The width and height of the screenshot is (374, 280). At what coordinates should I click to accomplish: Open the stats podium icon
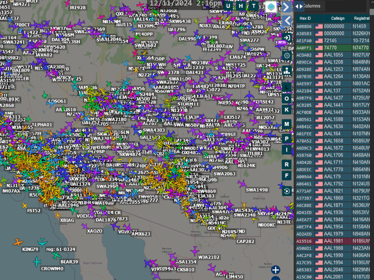pos(287,70)
